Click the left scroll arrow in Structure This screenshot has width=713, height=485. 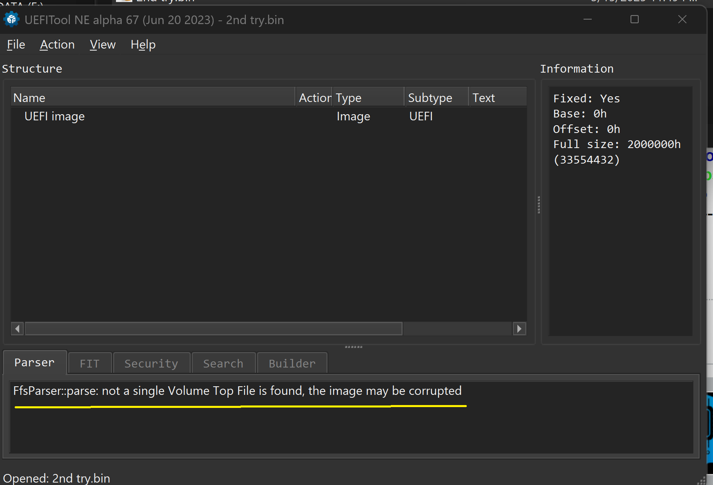click(17, 329)
